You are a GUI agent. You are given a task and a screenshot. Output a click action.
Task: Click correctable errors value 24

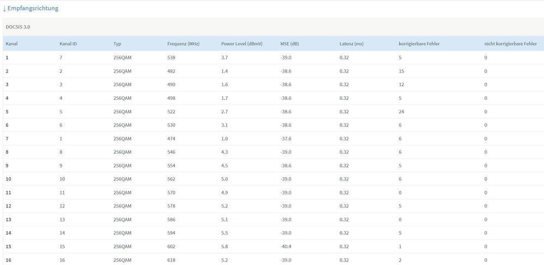click(401, 112)
